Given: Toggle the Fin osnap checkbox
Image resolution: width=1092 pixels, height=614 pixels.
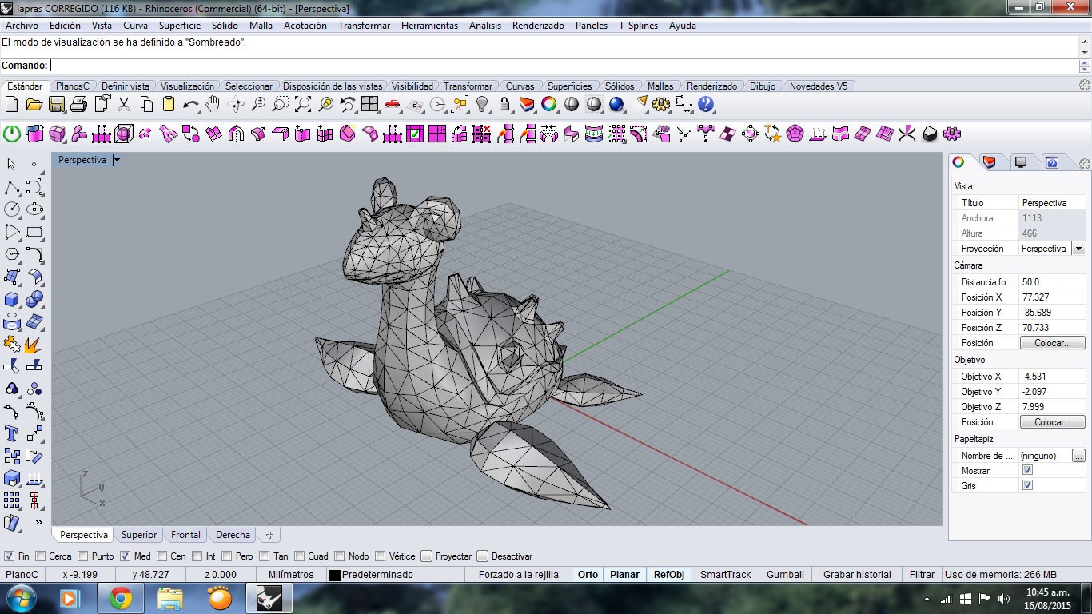Looking at the screenshot, I should tap(9, 556).
